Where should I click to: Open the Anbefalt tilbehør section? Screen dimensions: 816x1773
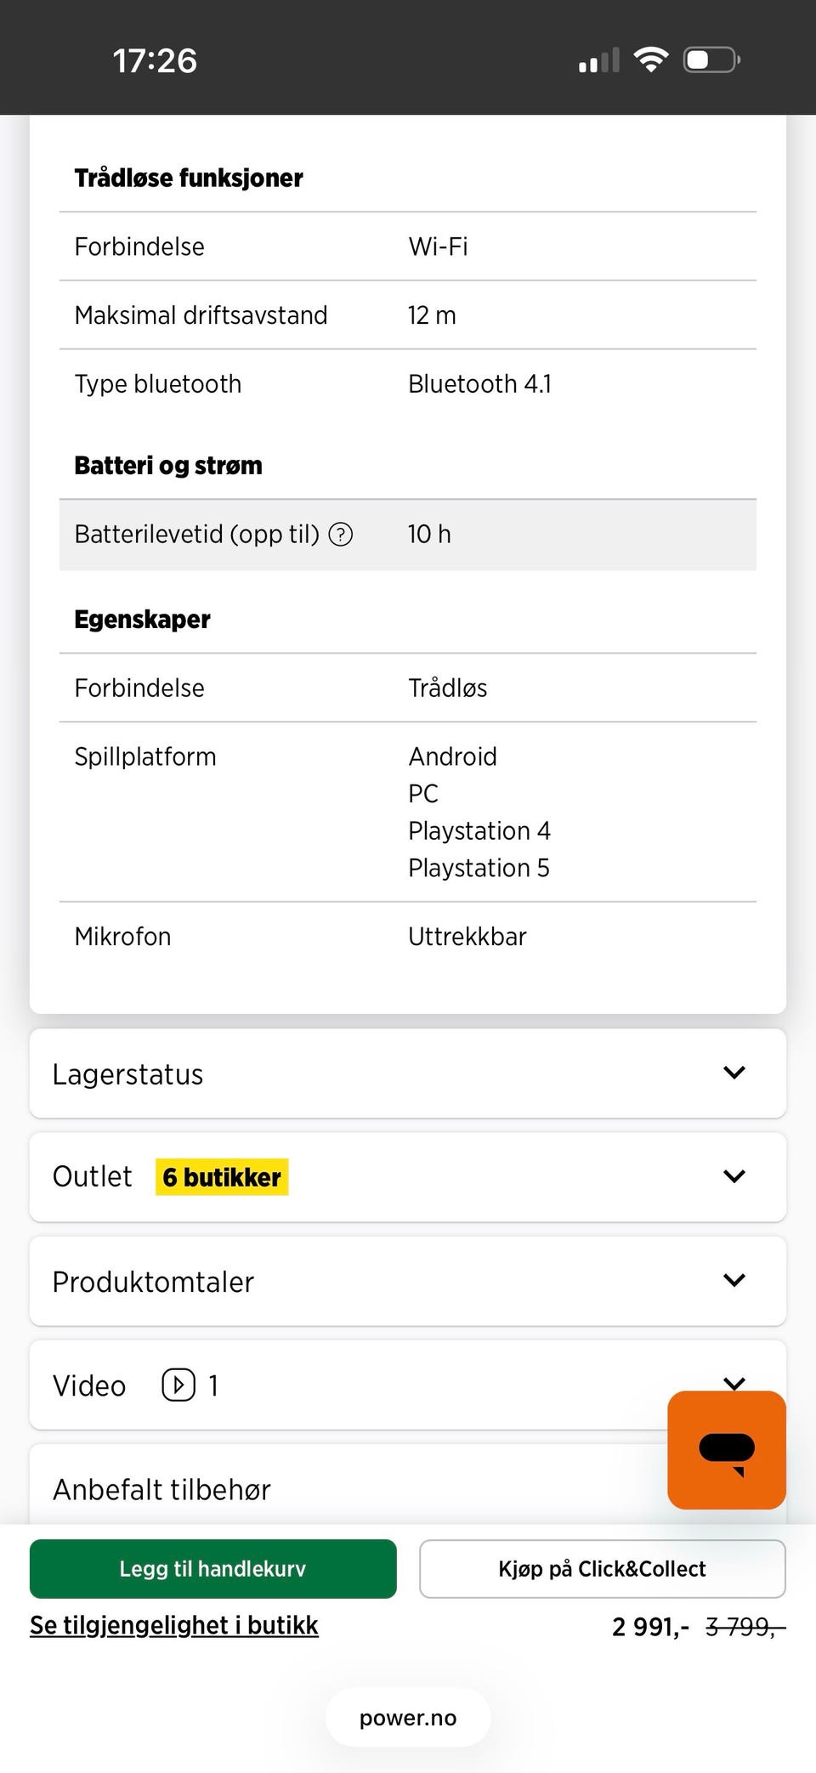[161, 1489]
